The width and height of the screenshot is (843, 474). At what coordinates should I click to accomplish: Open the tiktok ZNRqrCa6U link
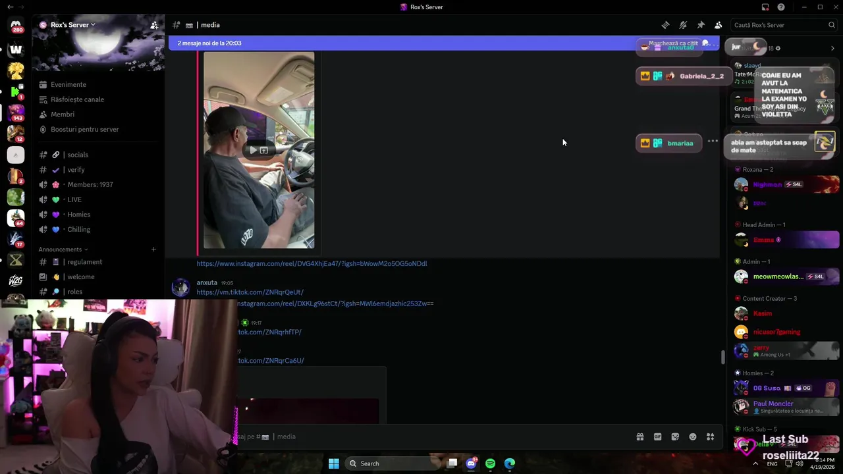(x=271, y=361)
